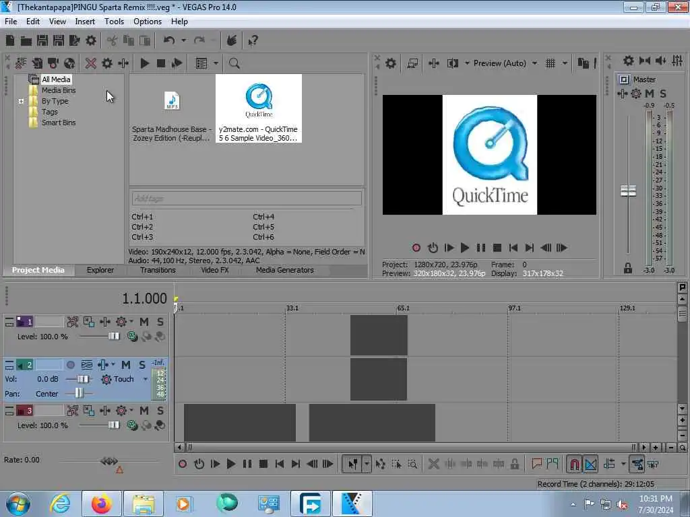Click Dim Output speaker icon

(660, 61)
